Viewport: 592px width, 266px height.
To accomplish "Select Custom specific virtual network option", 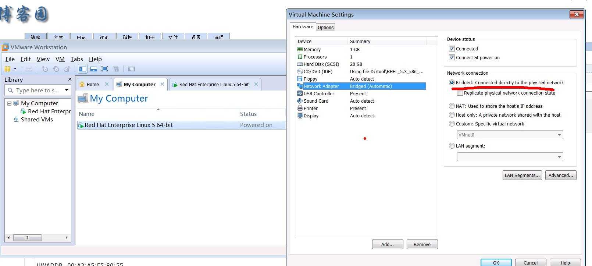I will pyautogui.click(x=452, y=124).
